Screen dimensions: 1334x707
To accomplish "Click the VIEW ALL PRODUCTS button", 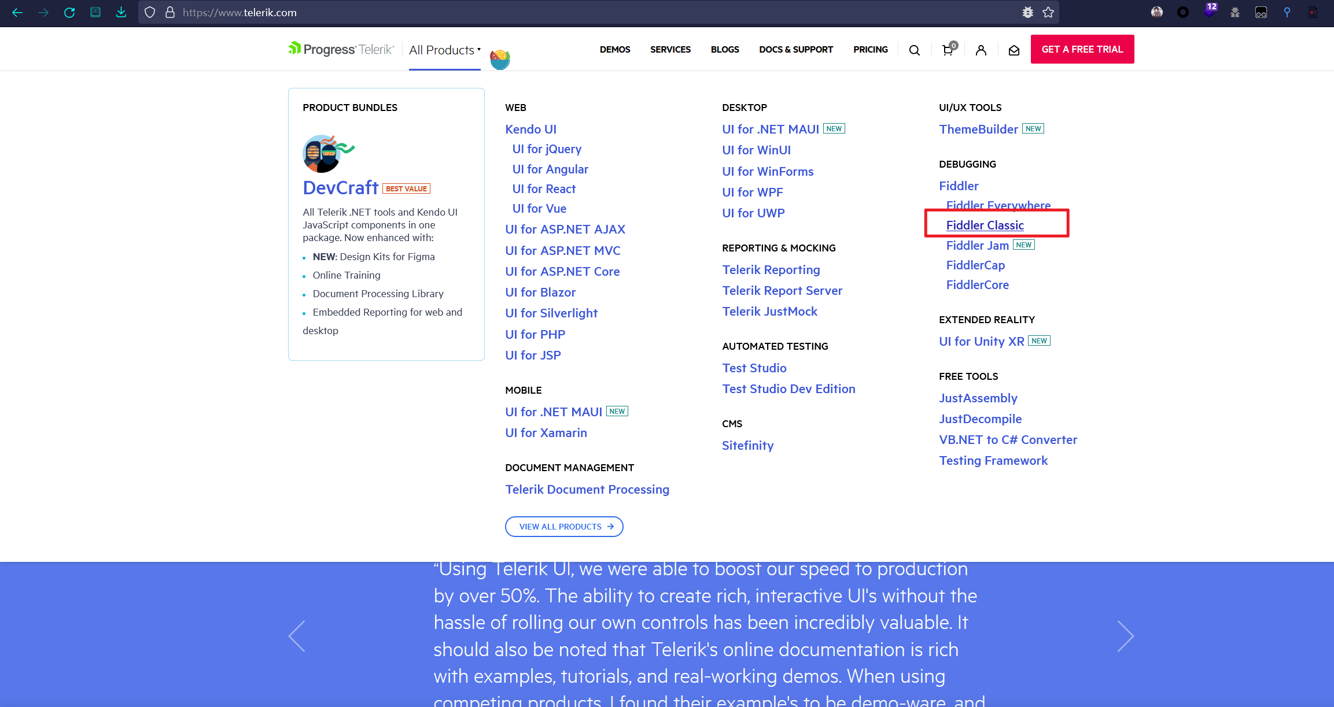I will [564, 527].
